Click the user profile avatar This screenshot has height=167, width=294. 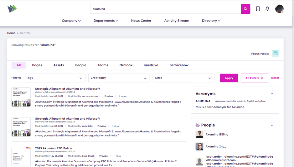(279, 9)
